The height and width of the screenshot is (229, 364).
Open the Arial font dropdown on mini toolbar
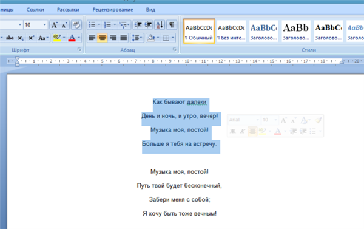click(x=257, y=120)
